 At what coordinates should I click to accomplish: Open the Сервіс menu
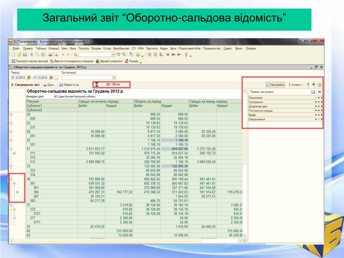(x=228, y=48)
